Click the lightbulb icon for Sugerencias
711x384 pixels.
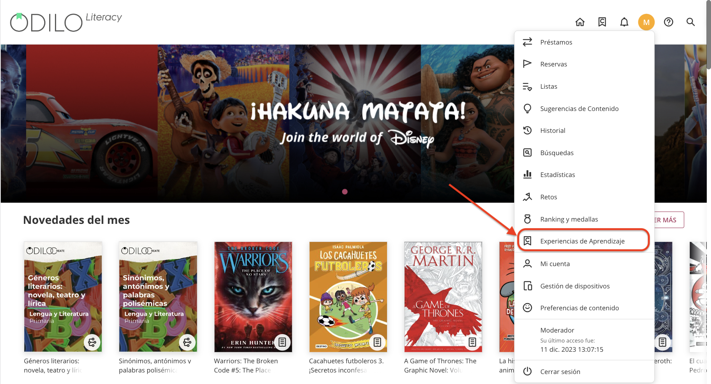528,108
